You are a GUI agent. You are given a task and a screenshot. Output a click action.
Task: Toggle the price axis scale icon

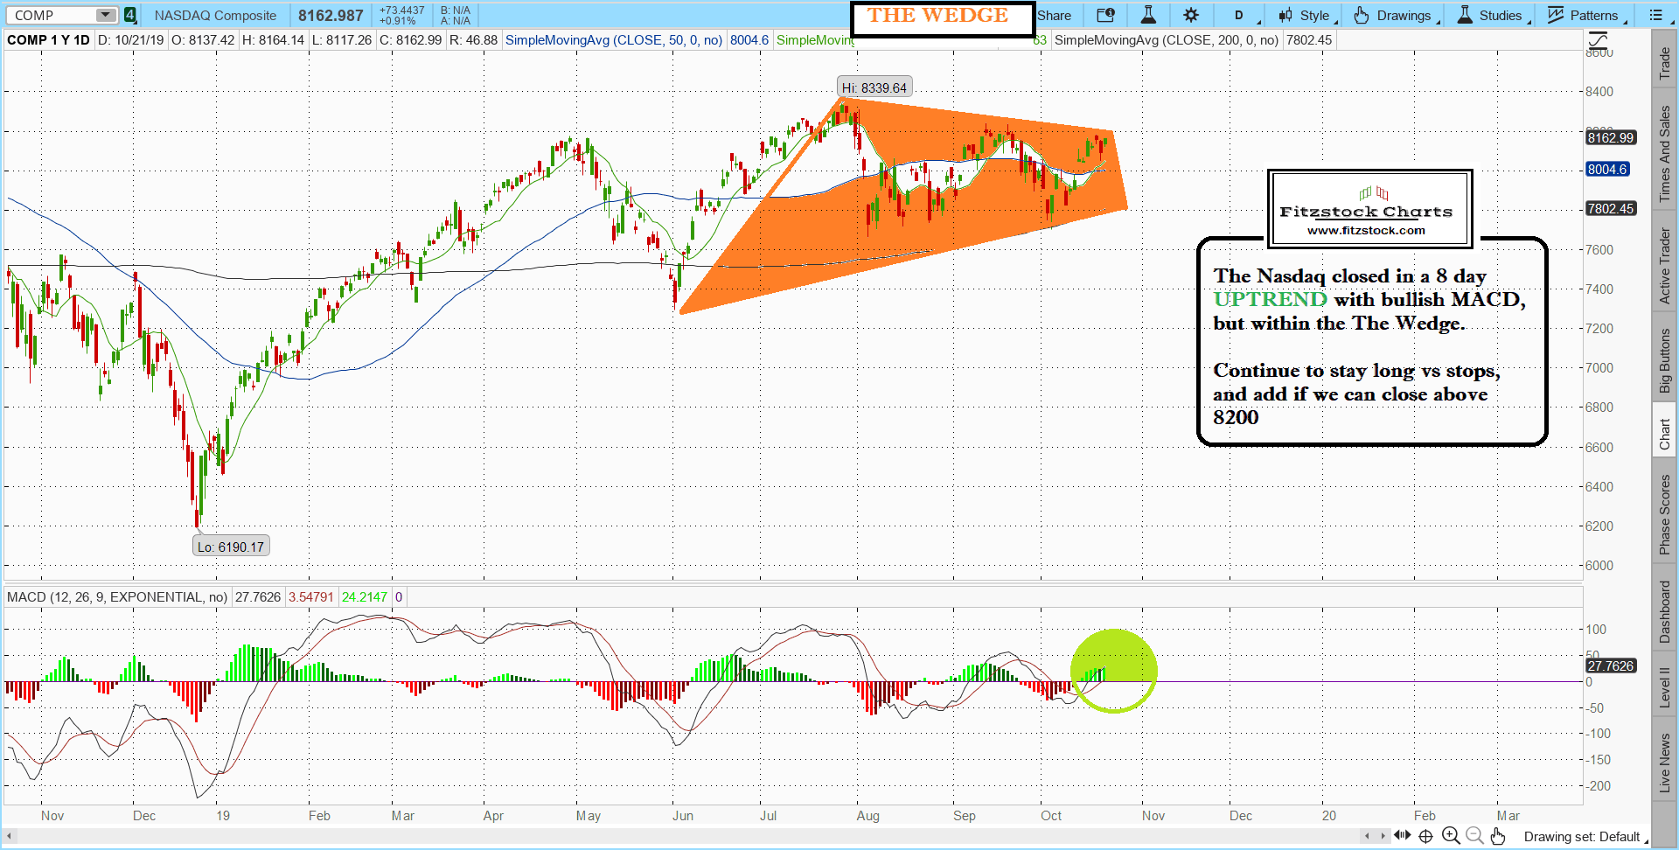pos(1598,40)
